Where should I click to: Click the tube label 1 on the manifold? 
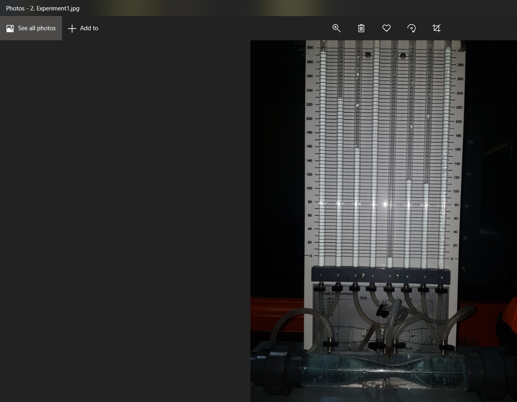point(321,275)
